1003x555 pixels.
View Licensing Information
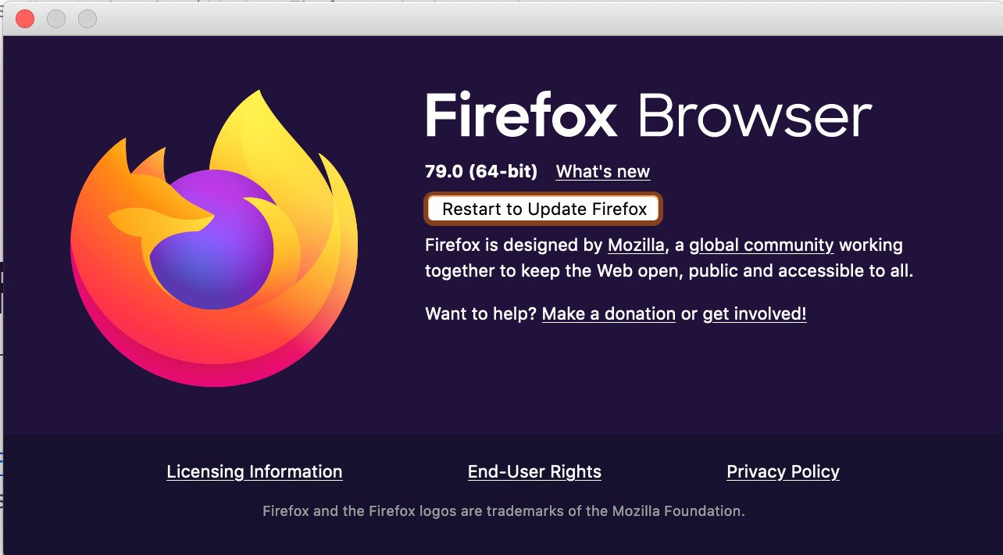point(255,471)
